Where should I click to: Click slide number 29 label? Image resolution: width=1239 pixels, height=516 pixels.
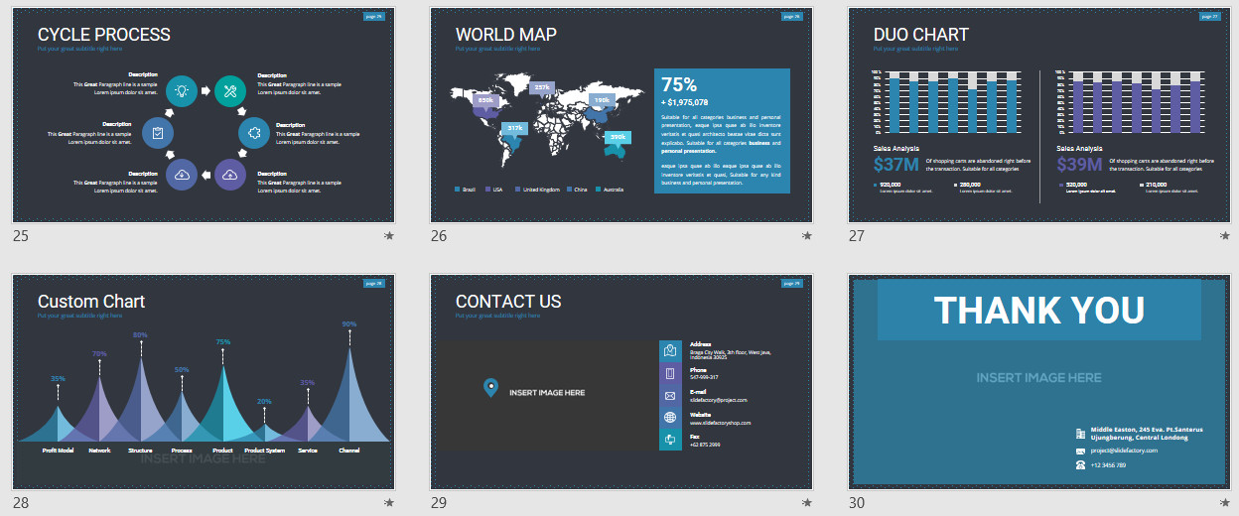click(x=439, y=503)
